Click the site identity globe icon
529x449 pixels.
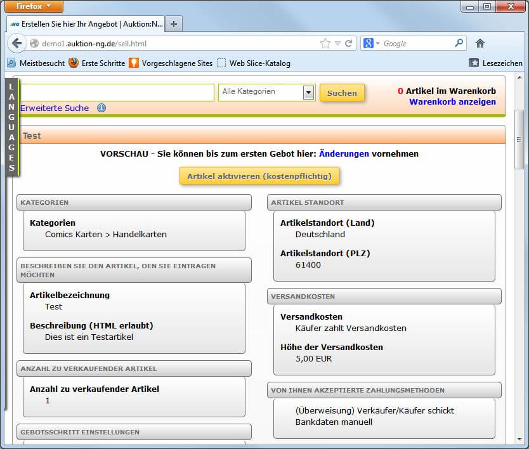click(34, 44)
